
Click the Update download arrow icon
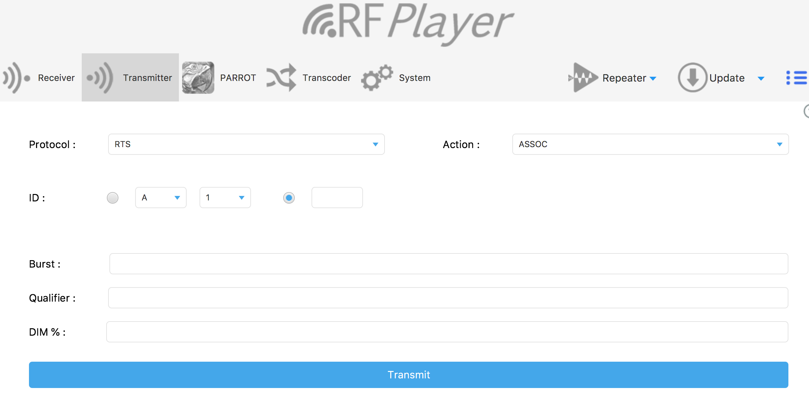coord(693,77)
